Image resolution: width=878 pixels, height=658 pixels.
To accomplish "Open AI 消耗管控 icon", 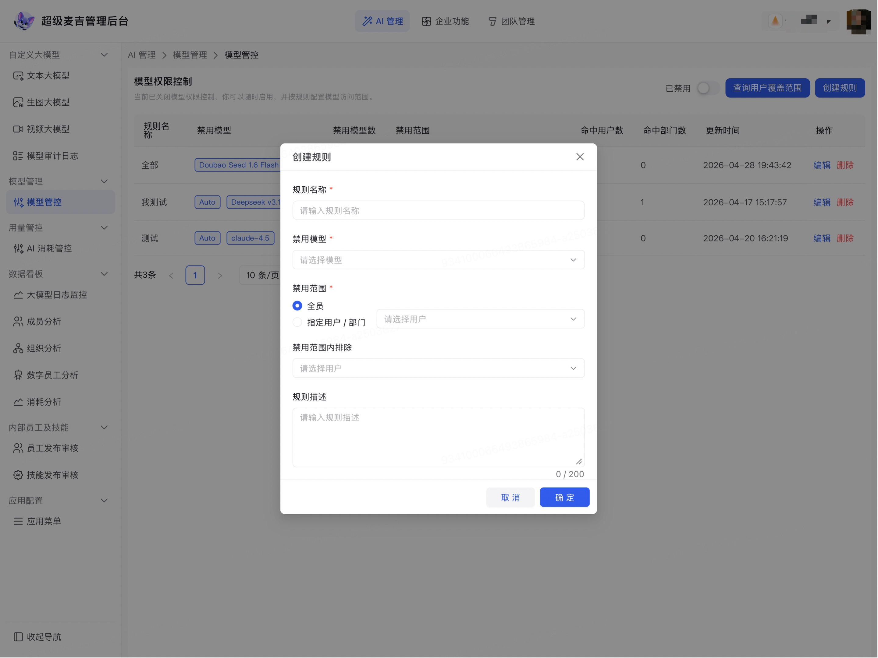I will pyautogui.click(x=18, y=249).
